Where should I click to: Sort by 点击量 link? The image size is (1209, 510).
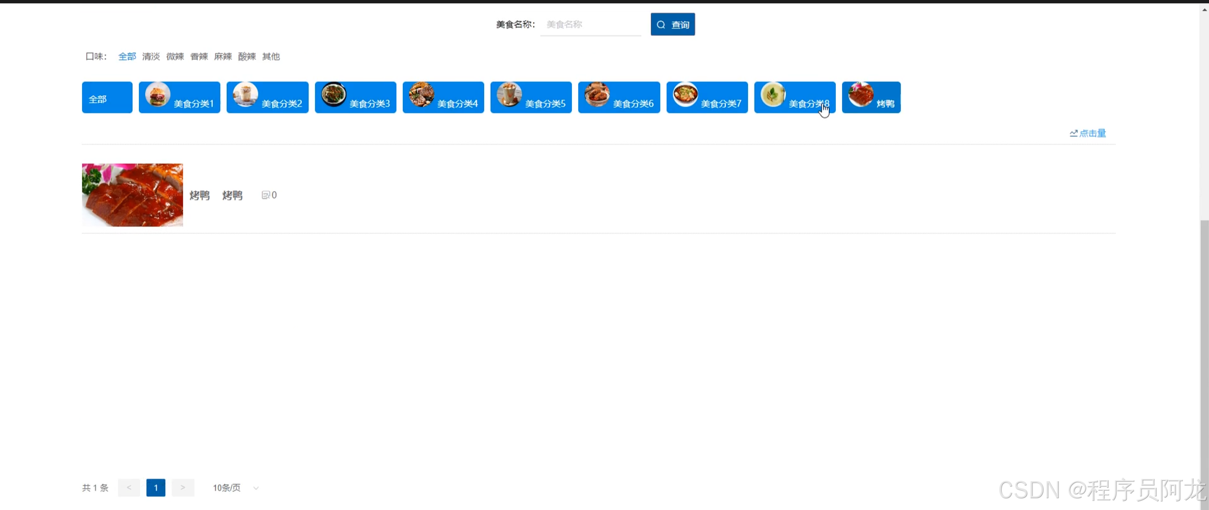tap(1088, 134)
